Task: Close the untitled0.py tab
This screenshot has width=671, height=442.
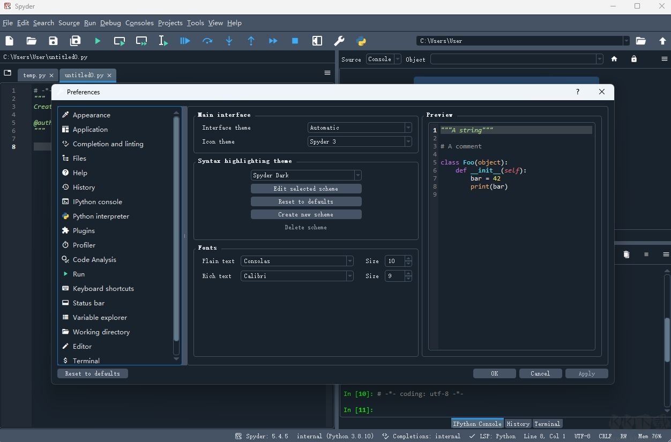Action: (109, 76)
